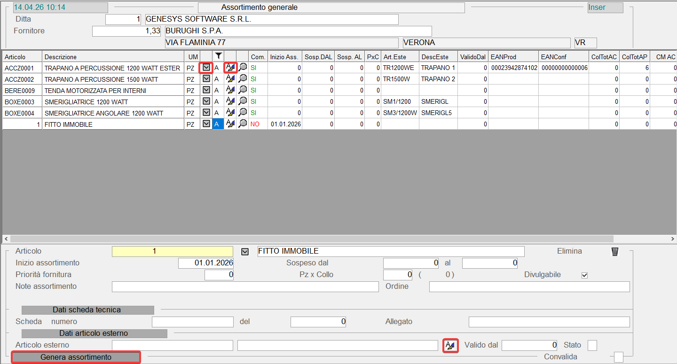Click the magnifier icon in FITTO IMMOBILE row
Image resolution: width=677 pixels, height=364 pixels.
coord(243,124)
